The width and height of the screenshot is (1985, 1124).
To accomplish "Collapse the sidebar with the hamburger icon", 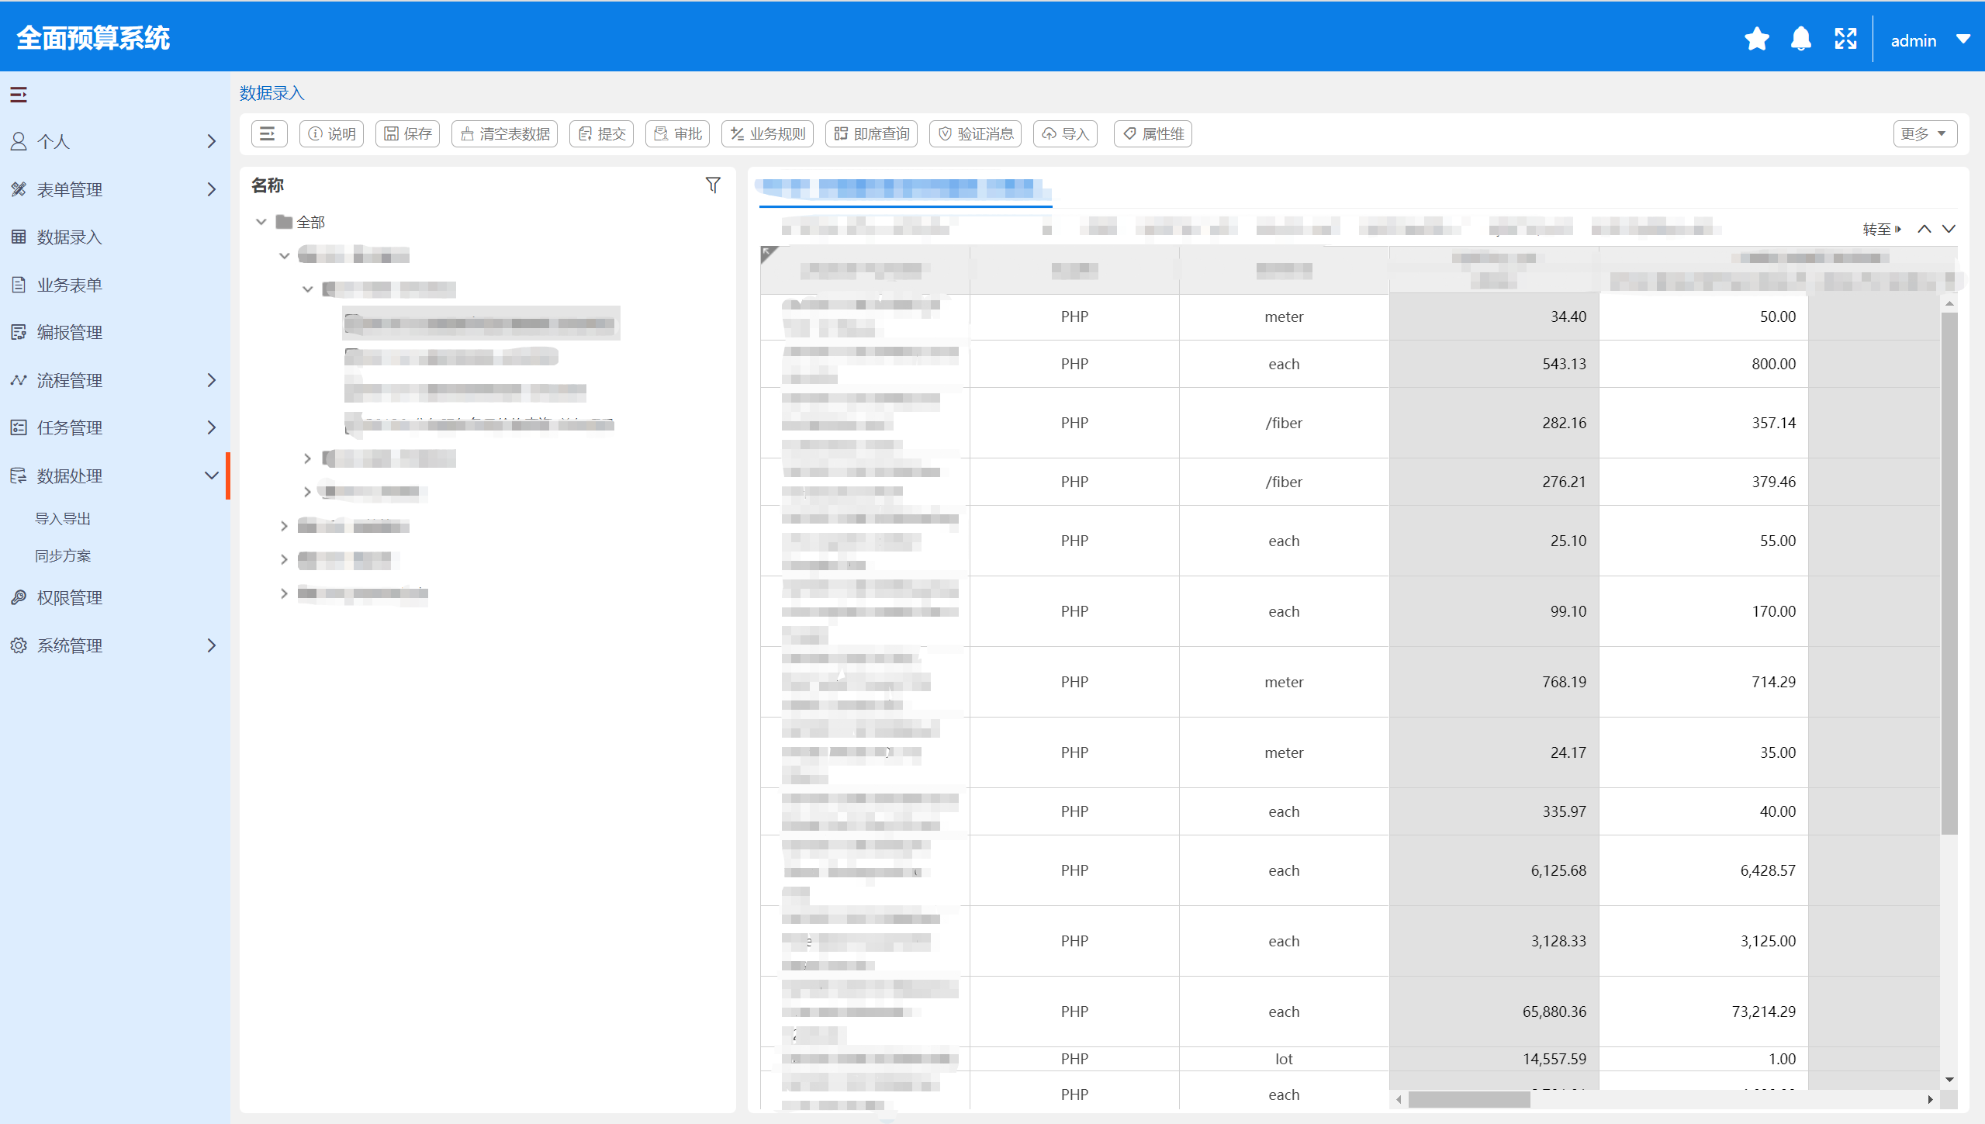I will click(19, 95).
